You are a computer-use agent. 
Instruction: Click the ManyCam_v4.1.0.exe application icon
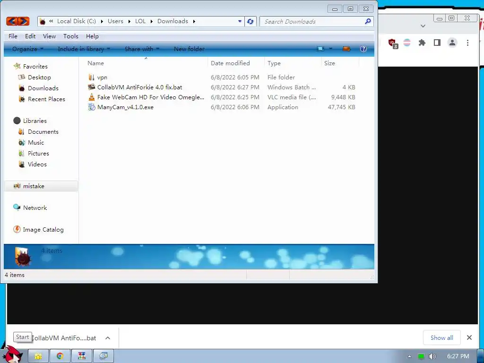click(91, 107)
